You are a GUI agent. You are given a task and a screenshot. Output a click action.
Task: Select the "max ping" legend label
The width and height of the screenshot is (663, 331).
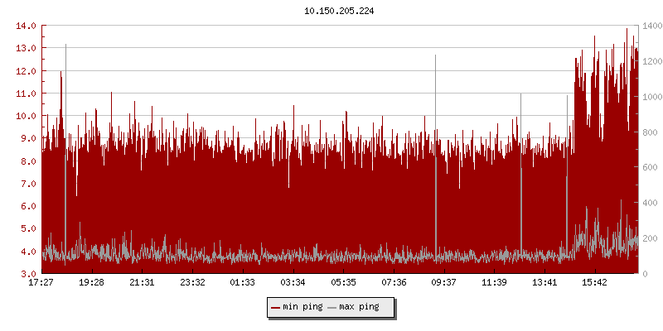pyautogui.click(x=360, y=308)
